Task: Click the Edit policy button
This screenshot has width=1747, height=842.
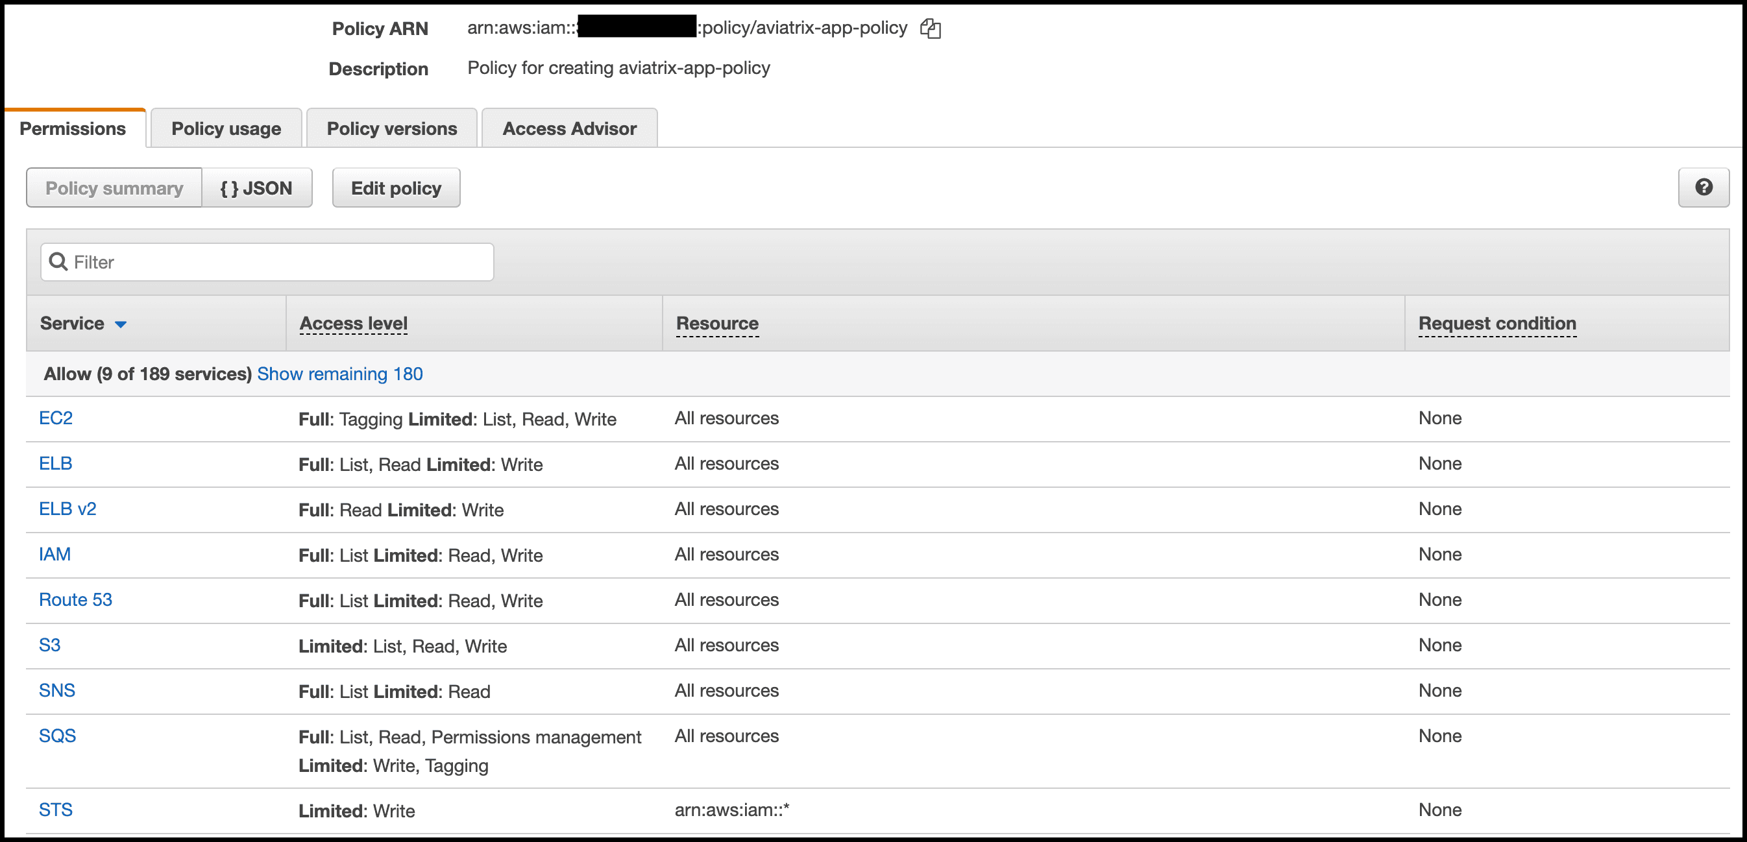Action: coord(396,187)
